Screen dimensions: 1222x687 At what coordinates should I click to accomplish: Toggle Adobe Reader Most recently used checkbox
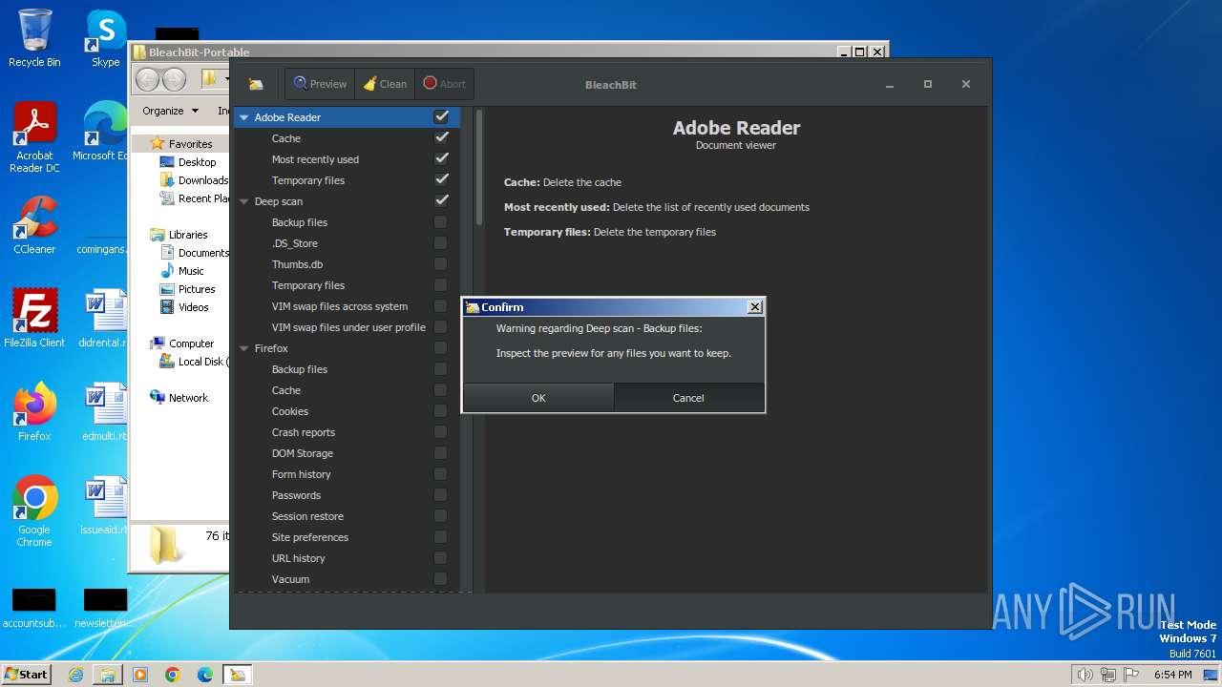point(441,159)
